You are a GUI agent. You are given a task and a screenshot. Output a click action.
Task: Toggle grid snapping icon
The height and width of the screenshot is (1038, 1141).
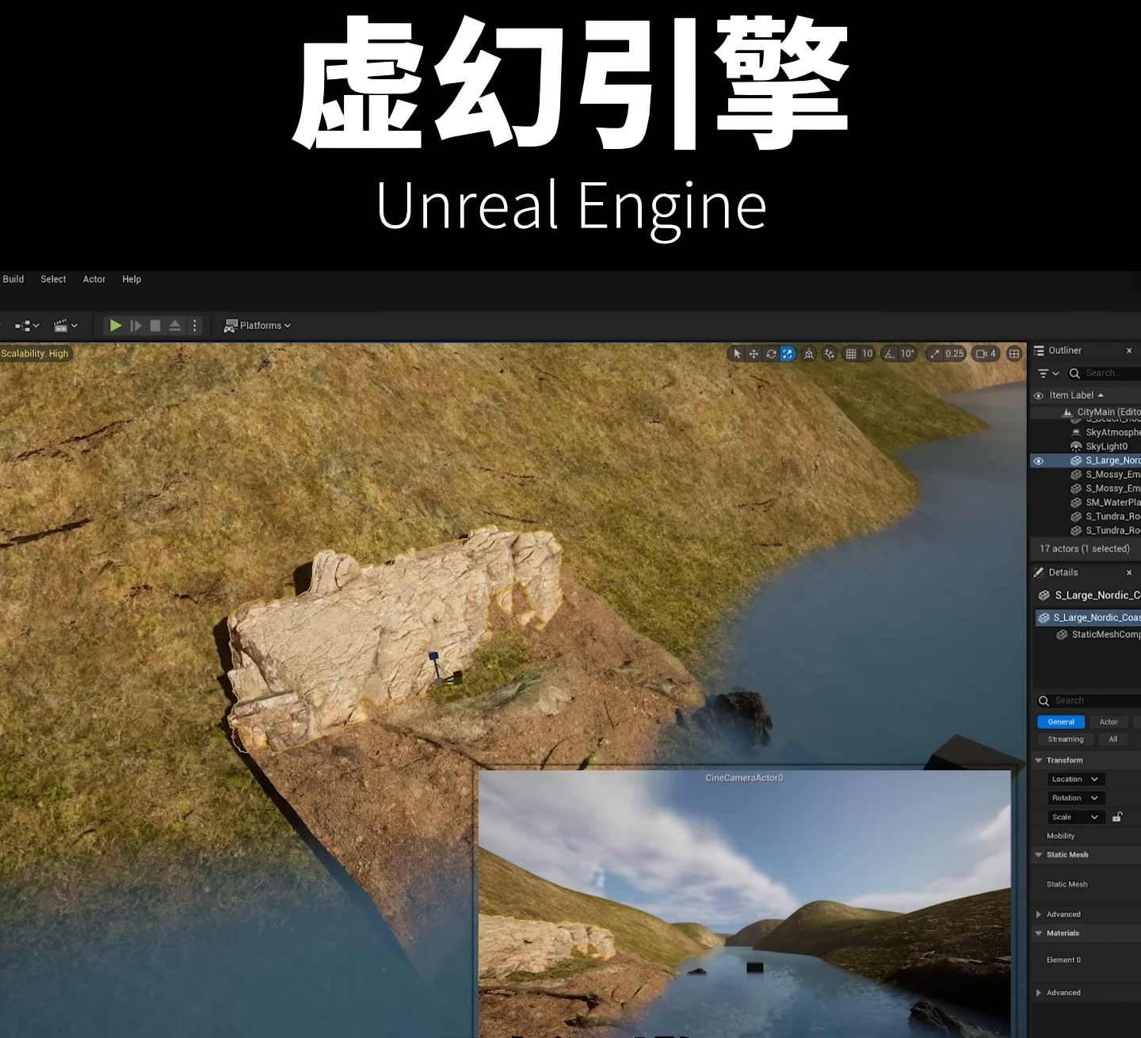(x=851, y=354)
